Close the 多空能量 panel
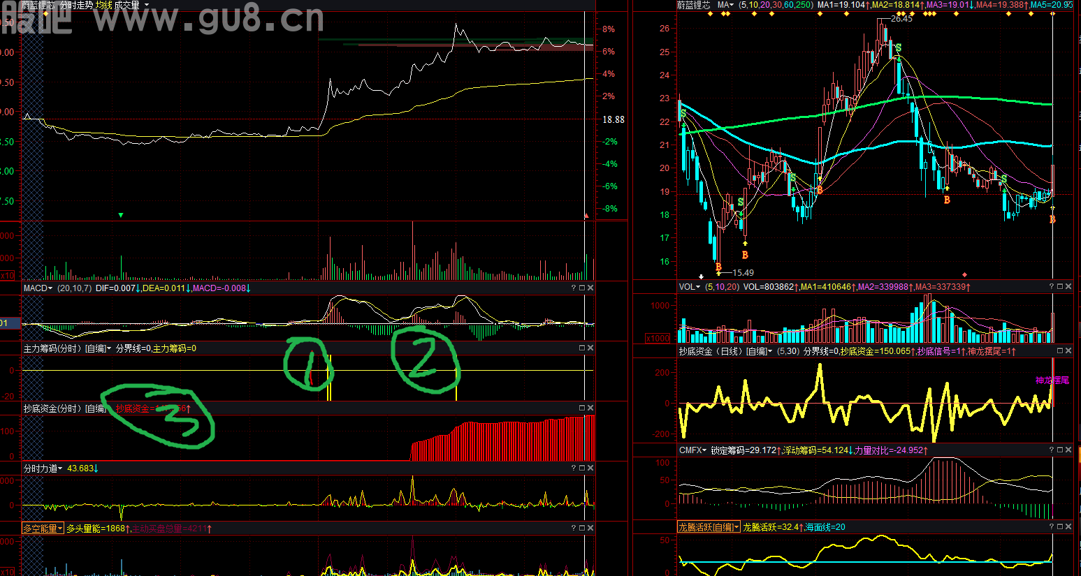This screenshot has height=576, width=1081. point(590,528)
